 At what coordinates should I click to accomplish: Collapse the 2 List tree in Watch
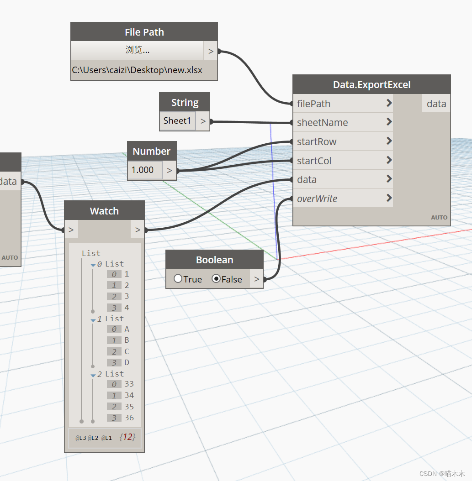[93, 375]
